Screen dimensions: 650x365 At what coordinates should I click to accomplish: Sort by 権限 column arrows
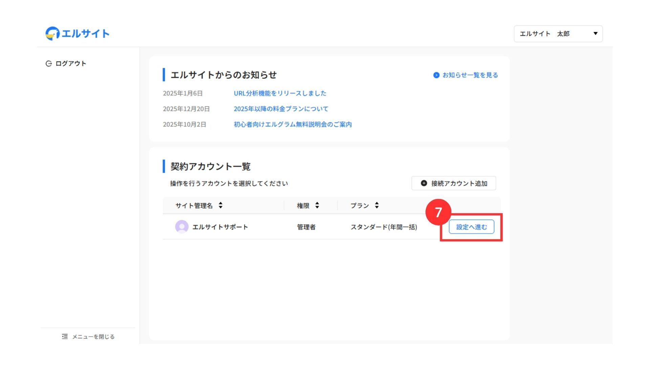click(317, 205)
